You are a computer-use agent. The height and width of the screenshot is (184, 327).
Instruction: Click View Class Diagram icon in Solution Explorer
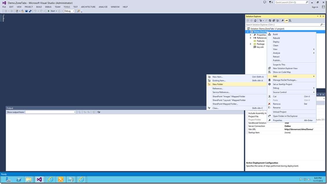click(x=290, y=20)
